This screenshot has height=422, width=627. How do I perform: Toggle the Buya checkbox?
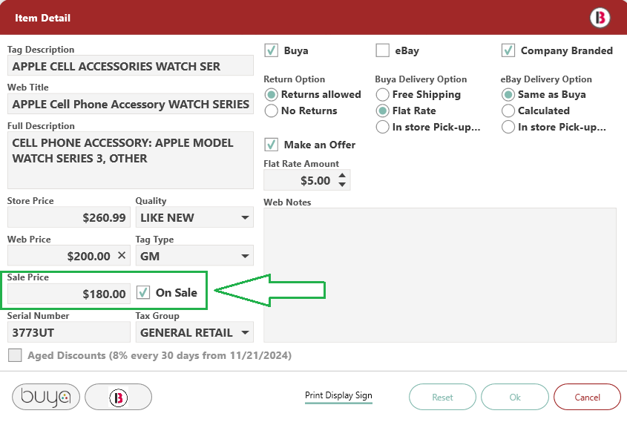pyautogui.click(x=271, y=50)
